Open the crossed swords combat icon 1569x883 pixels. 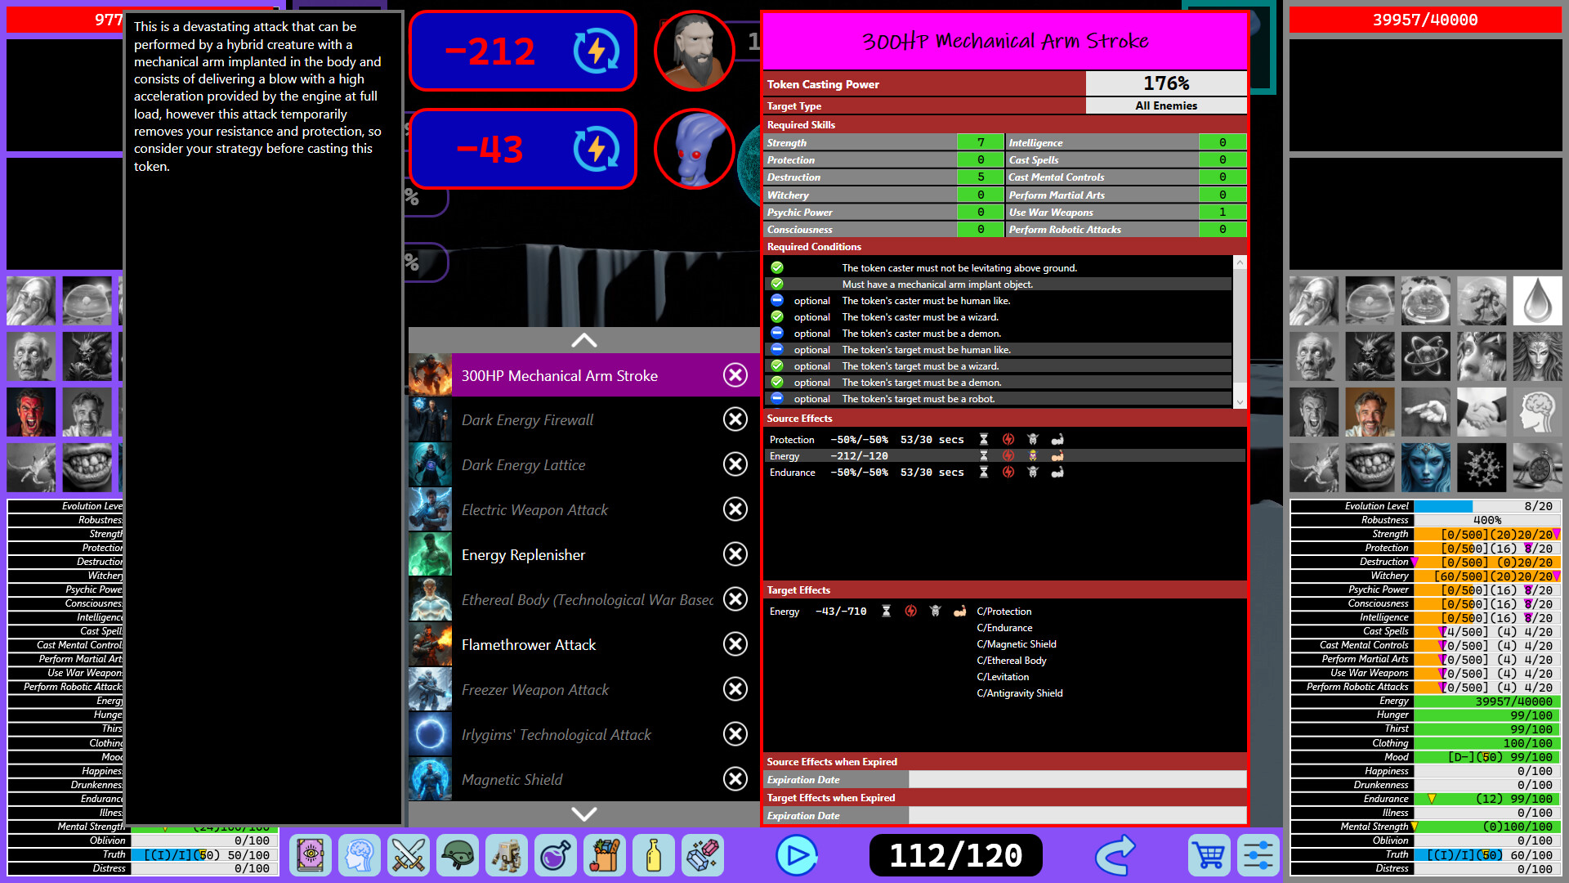click(x=409, y=855)
